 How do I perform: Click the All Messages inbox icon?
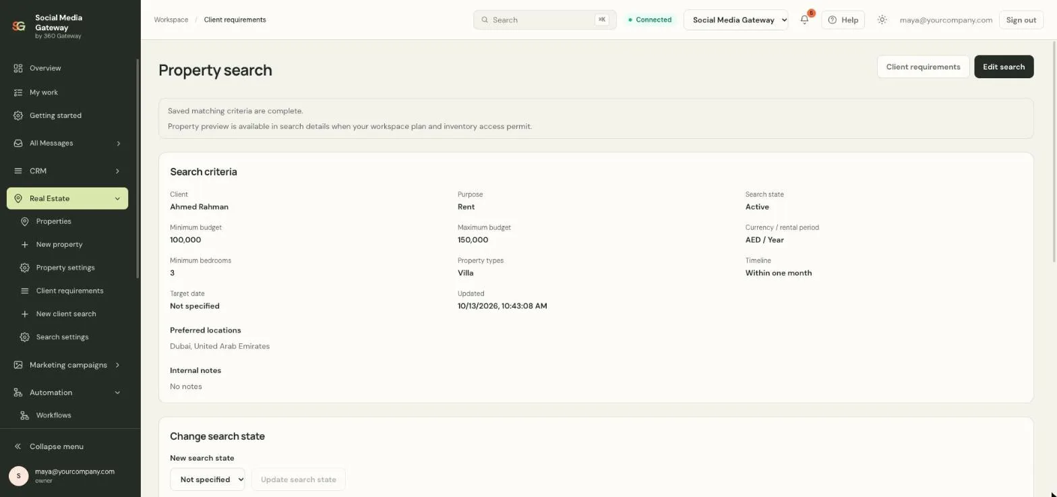[x=18, y=143]
